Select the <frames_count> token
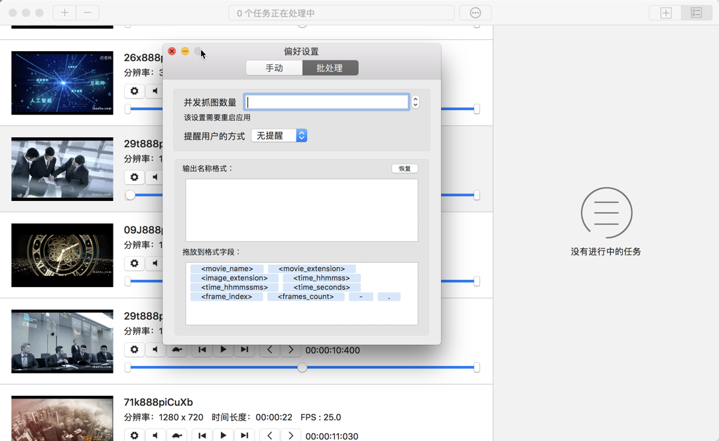The height and width of the screenshot is (441, 719). click(306, 296)
